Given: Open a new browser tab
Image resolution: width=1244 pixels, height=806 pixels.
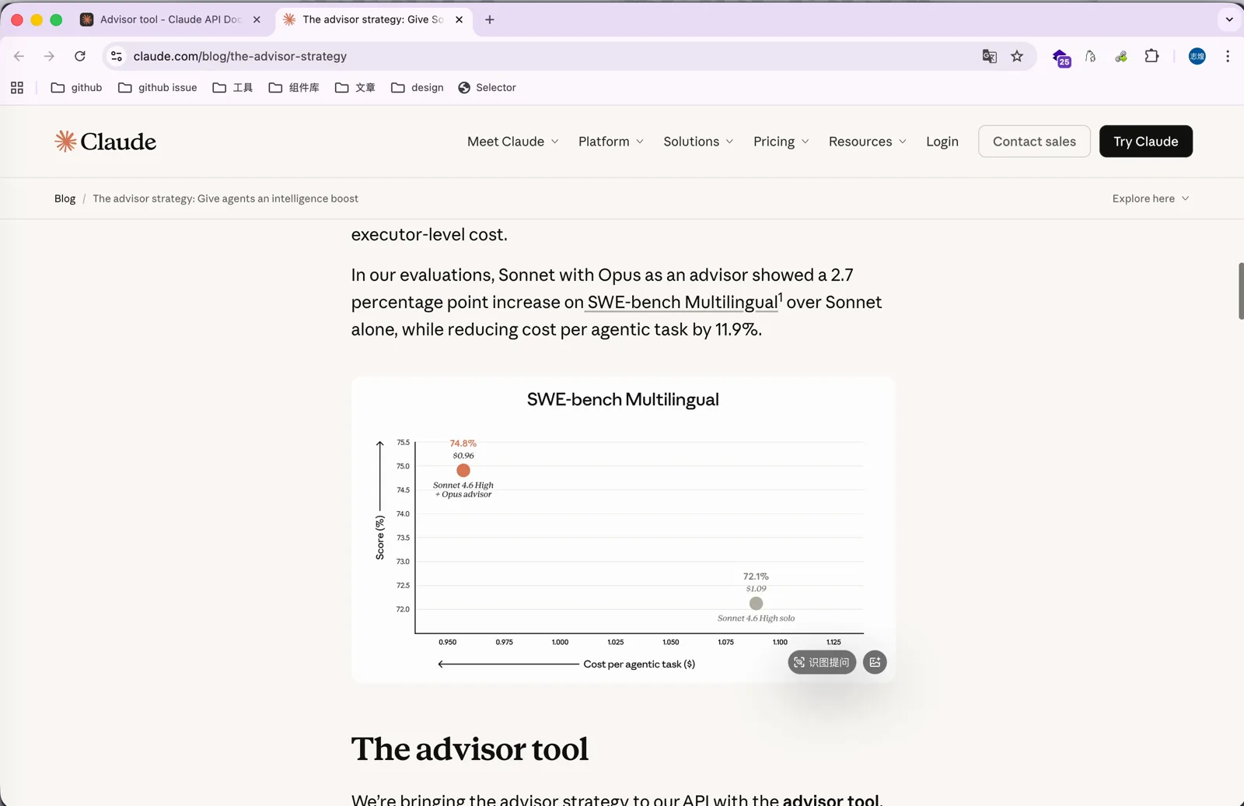Looking at the screenshot, I should 490,19.
